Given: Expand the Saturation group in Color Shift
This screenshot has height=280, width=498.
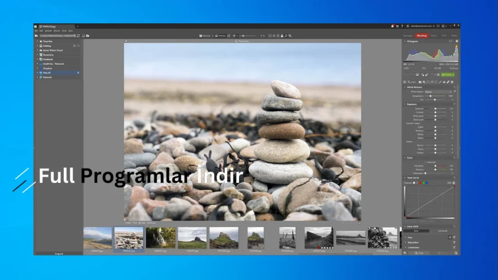Looking at the screenshot, I should coord(406,242).
